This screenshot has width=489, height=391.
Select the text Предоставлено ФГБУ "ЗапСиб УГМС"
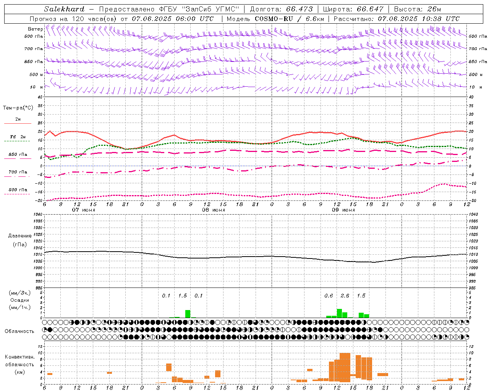(169, 9)
